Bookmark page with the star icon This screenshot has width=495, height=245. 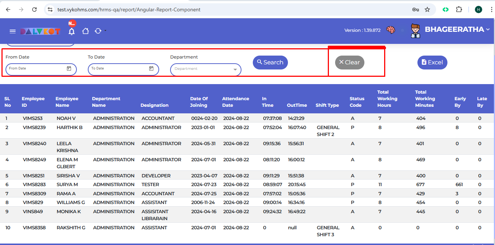(427, 10)
